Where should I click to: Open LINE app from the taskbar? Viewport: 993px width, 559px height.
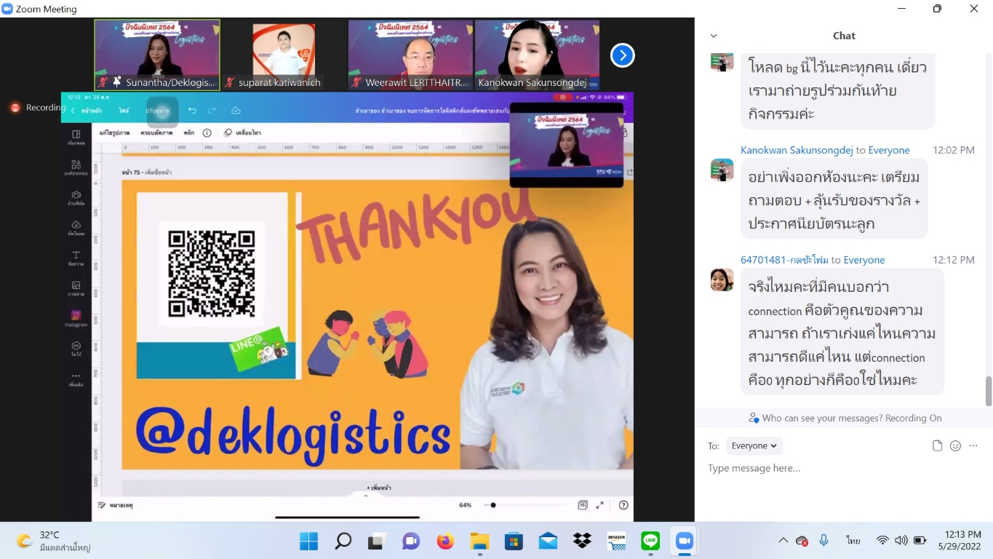click(x=650, y=541)
